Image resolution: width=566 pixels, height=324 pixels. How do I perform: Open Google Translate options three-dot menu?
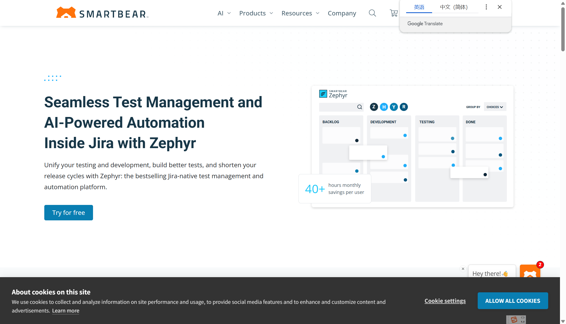point(486,7)
